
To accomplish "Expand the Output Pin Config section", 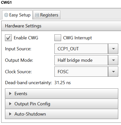I will pos(62,104).
